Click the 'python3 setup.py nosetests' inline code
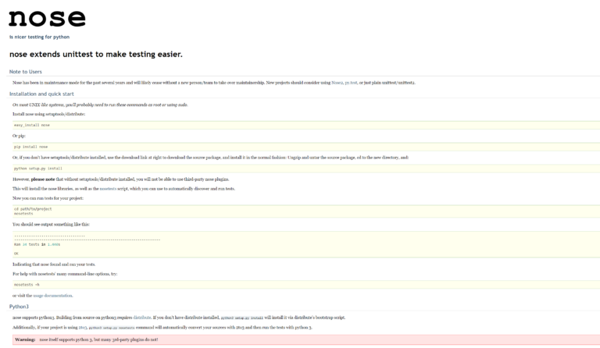 pos(112,328)
